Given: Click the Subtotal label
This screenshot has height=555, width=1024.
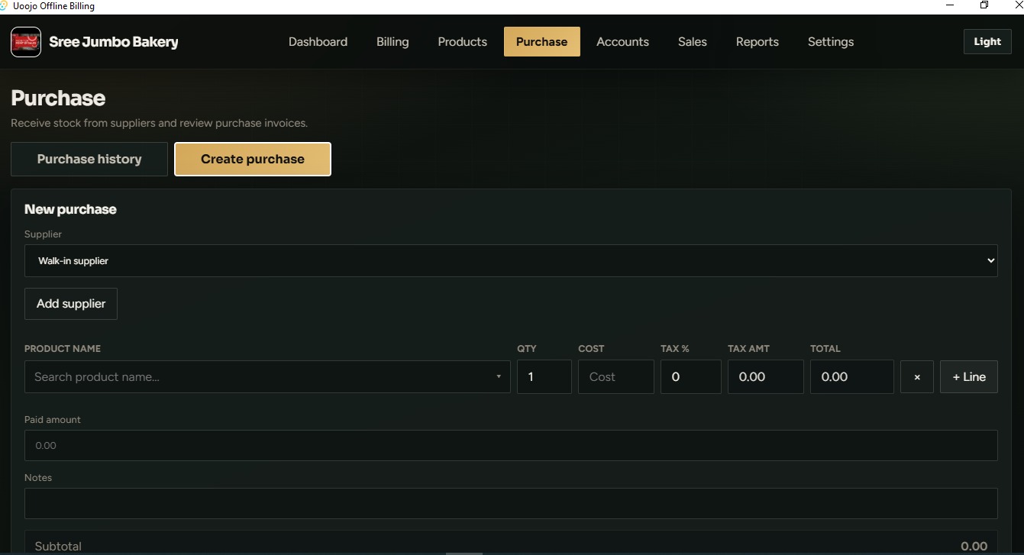Looking at the screenshot, I should tap(58, 547).
